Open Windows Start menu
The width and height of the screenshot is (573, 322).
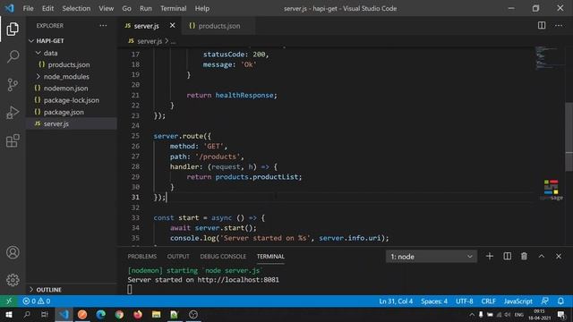(9, 314)
